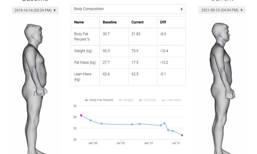The height and width of the screenshot is (154, 257).
Task: Click the magenta baseline data point
Action: point(81,115)
